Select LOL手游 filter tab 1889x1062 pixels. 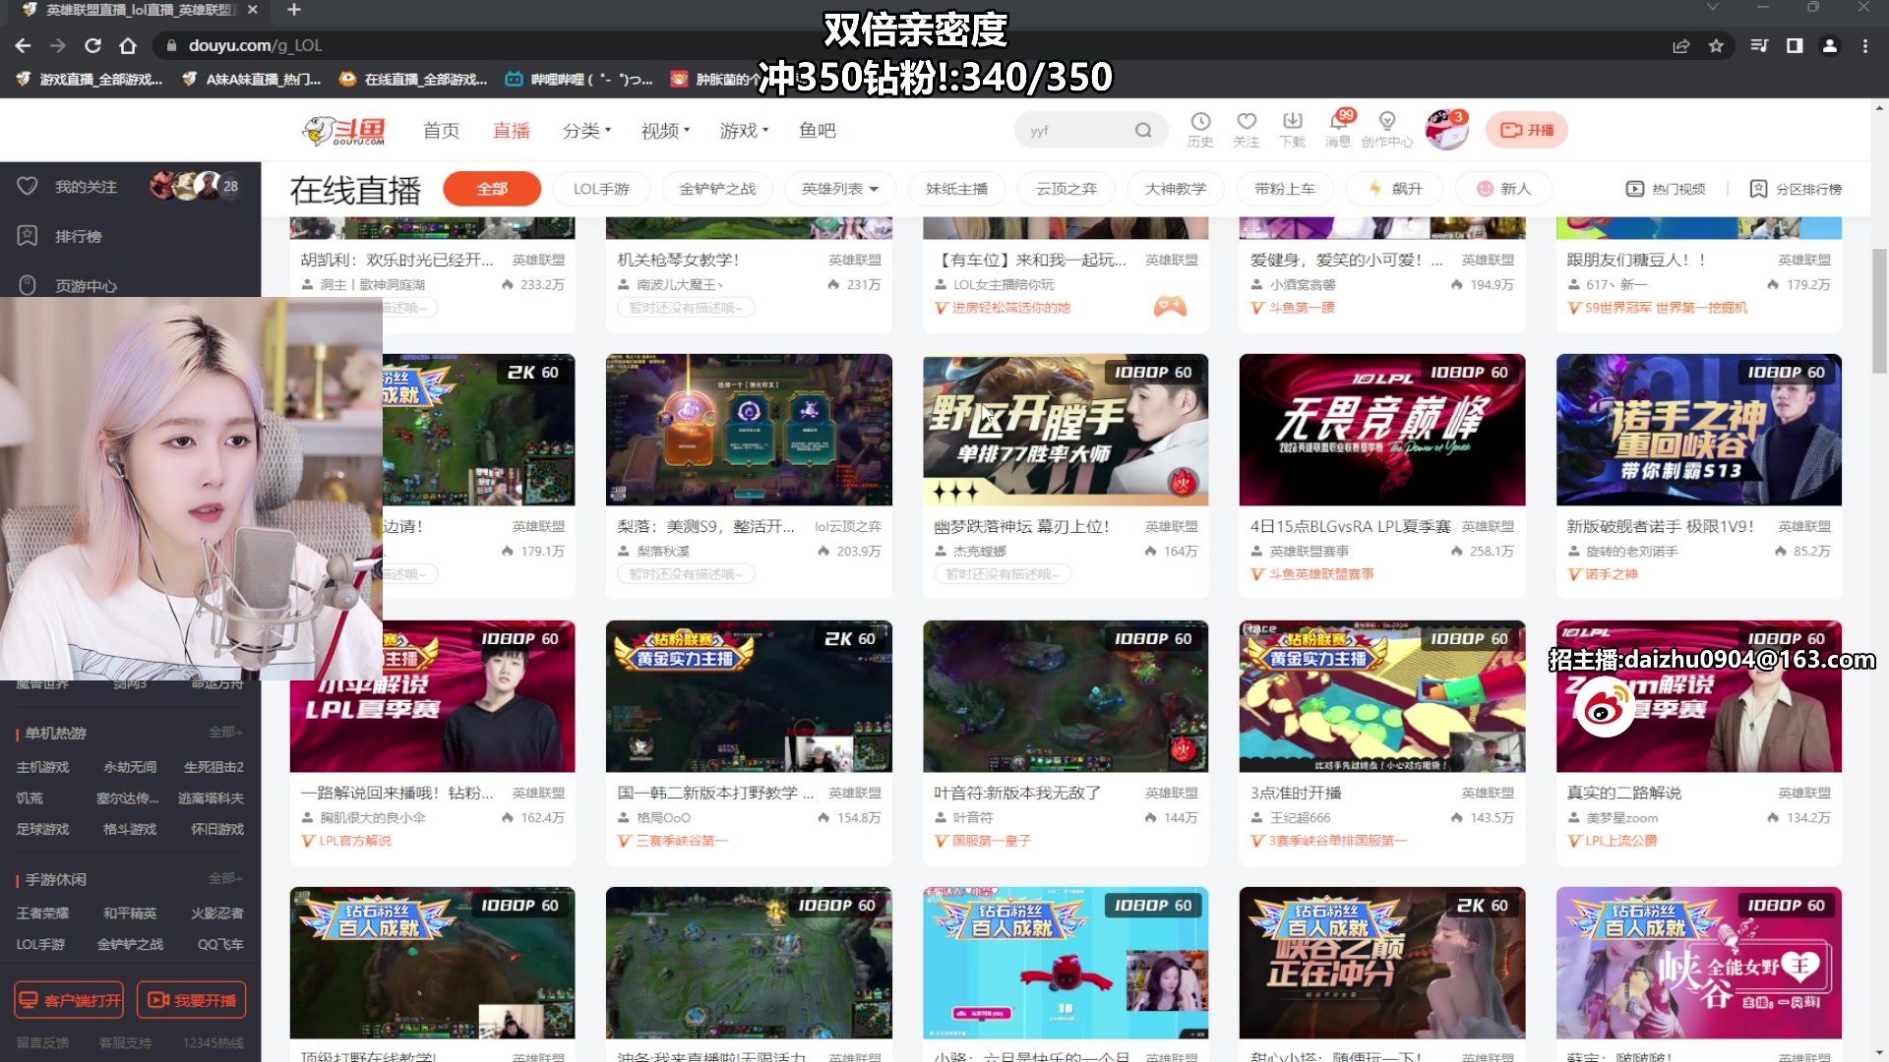601,189
